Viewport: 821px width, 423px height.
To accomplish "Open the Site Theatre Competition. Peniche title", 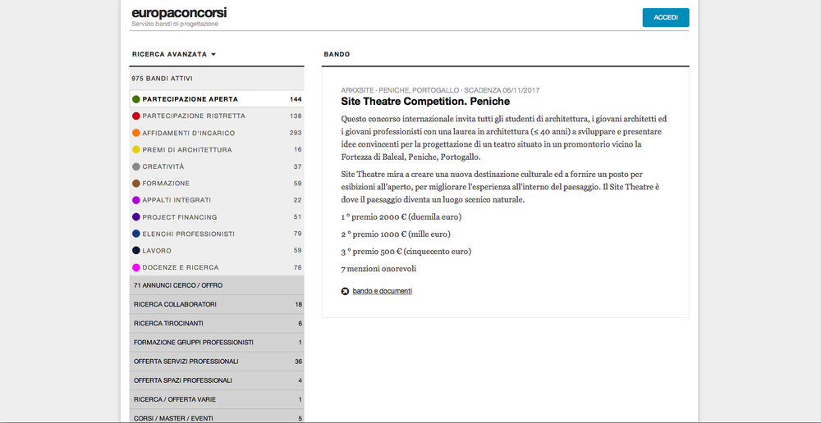I will (x=425, y=102).
